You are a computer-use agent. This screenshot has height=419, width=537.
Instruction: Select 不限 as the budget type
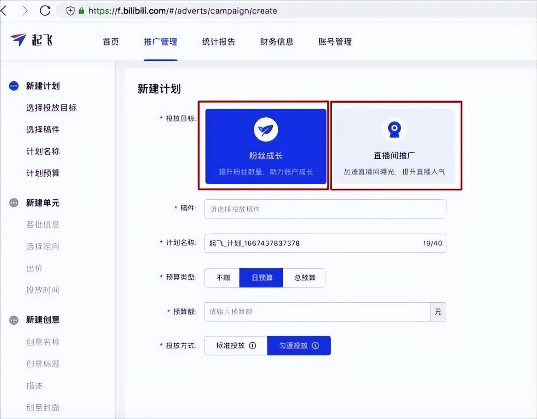pos(222,278)
